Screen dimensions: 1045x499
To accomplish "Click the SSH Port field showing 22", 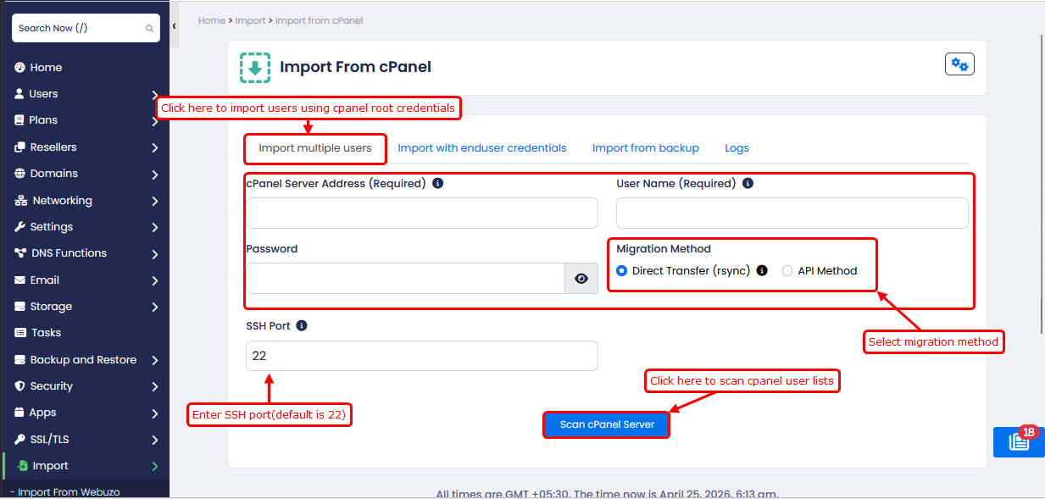I will [x=422, y=356].
